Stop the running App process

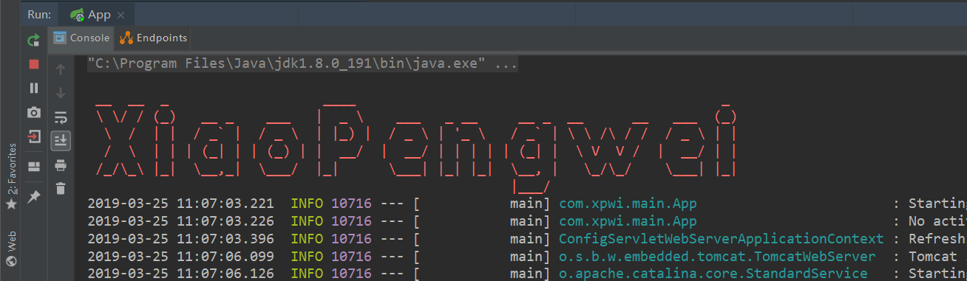pyautogui.click(x=33, y=64)
